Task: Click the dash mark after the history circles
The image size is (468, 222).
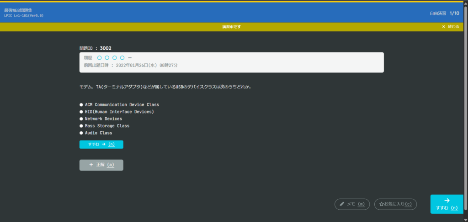Action: click(x=130, y=58)
